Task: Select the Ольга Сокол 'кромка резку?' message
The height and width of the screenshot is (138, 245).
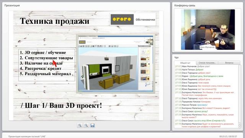Action: click(191, 112)
